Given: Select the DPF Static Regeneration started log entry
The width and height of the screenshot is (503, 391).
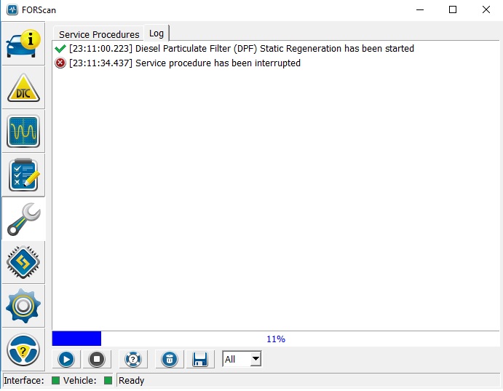Looking at the screenshot, I should coord(275,49).
